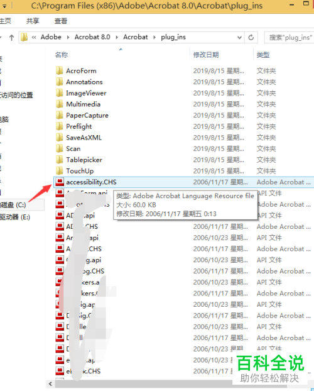Sort by the 类型 column header
Viewport: 314px width, 391px height.
pyautogui.click(x=263, y=55)
